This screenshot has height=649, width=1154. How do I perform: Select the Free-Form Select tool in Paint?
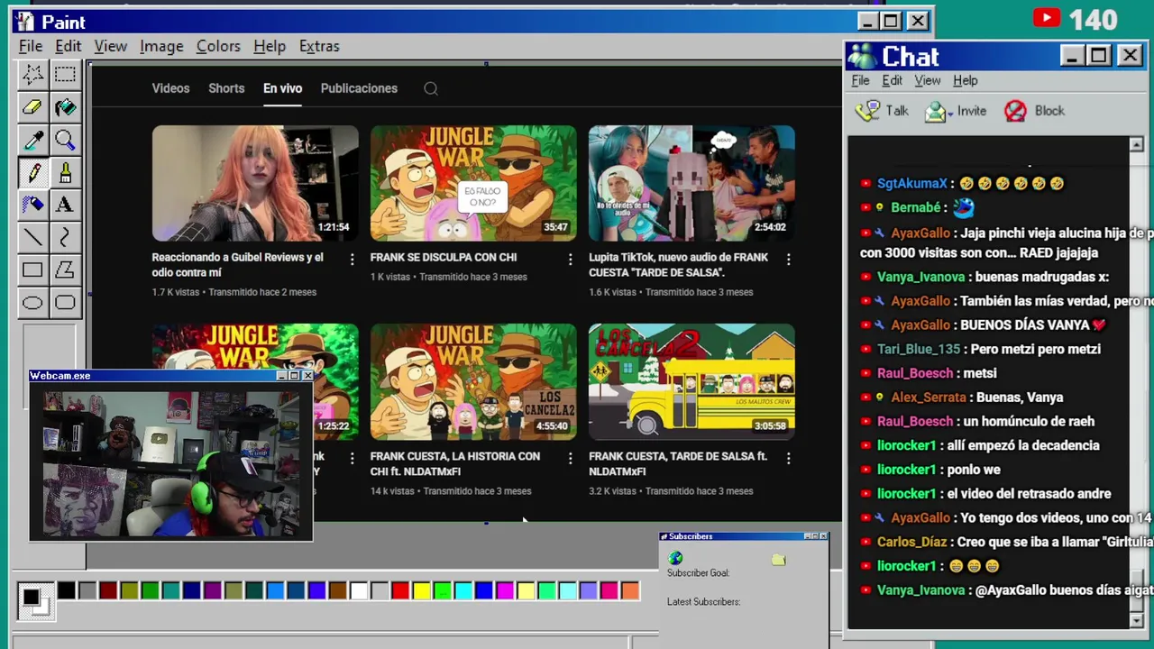click(x=32, y=74)
